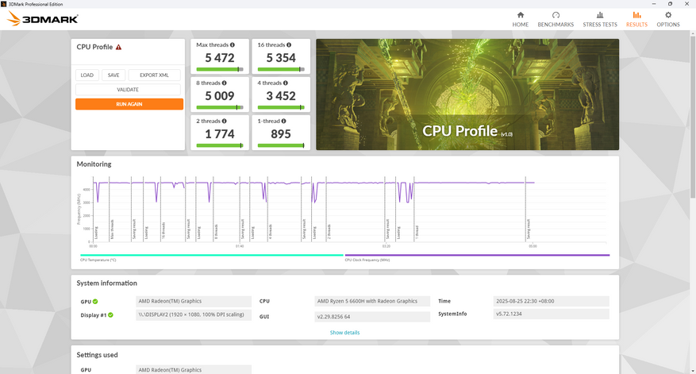Click the 3DMark logo
The image size is (696, 374).
[x=43, y=18]
